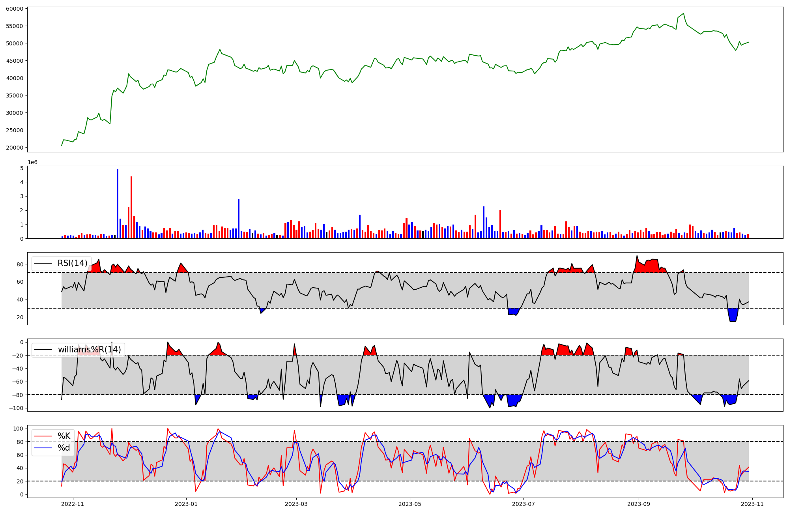Screen dimensions: 789x513
Task: Click the -100 label on the Williams axis
Action: pyautogui.click(x=16, y=408)
